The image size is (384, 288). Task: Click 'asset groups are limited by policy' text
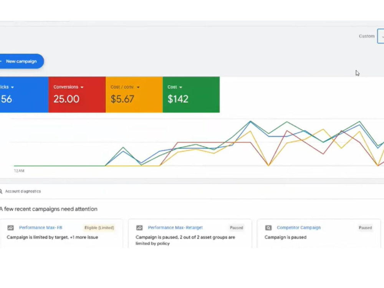point(185,240)
